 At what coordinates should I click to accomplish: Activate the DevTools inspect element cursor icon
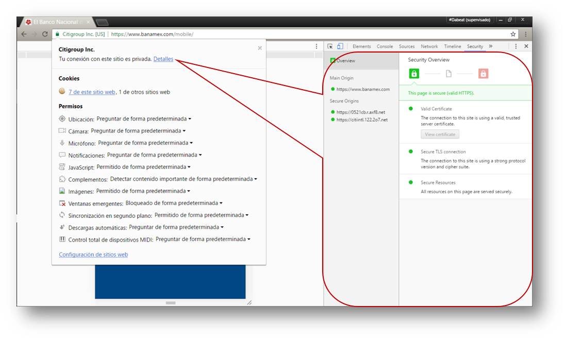pos(330,46)
